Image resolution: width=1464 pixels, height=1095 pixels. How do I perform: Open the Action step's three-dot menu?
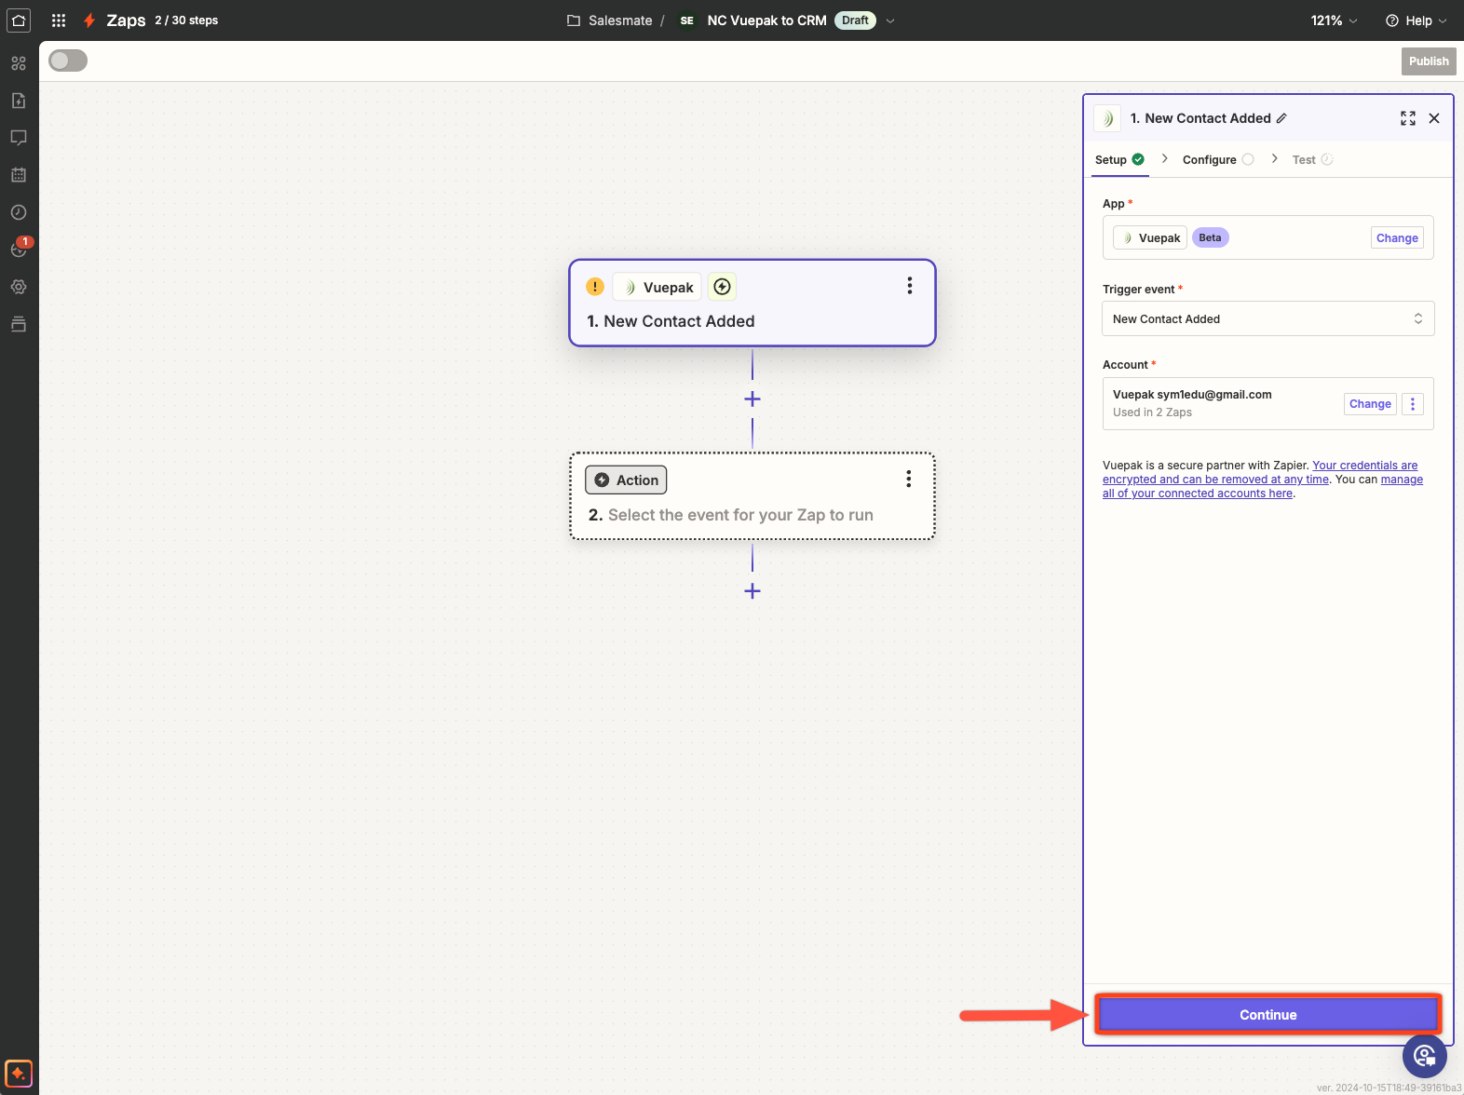tap(908, 480)
